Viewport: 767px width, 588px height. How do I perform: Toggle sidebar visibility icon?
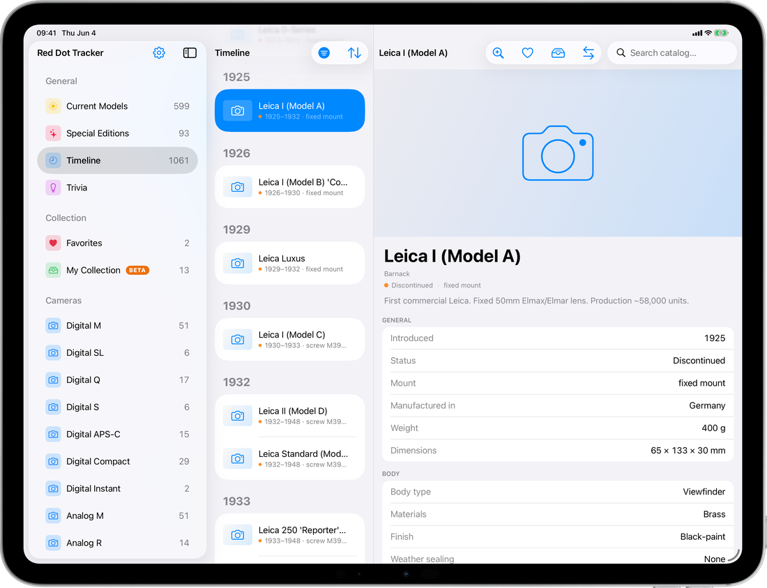190,53
